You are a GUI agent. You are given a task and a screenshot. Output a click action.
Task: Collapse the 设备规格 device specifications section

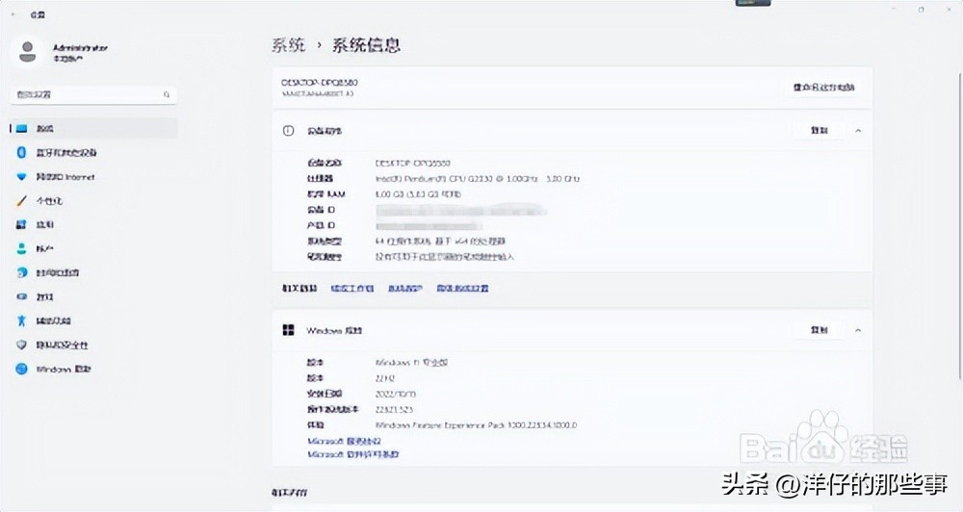[858, 131]
